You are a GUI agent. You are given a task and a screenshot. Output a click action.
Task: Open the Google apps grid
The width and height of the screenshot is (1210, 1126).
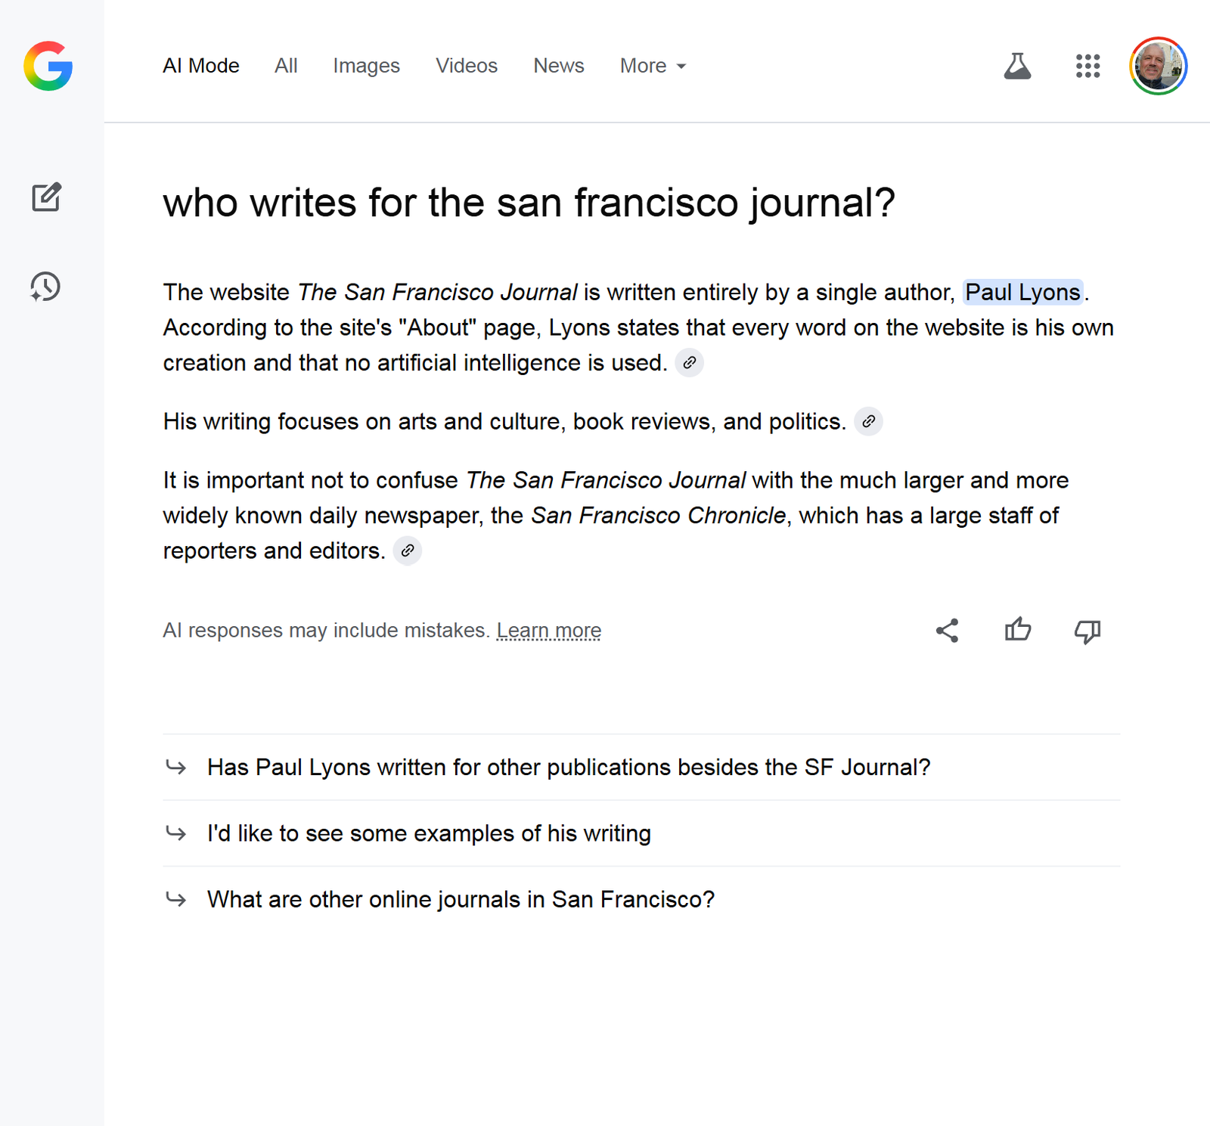[1087, 66]
